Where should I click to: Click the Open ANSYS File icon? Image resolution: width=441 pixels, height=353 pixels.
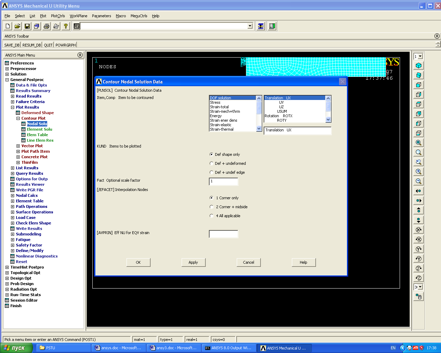[x=18, y=26]
